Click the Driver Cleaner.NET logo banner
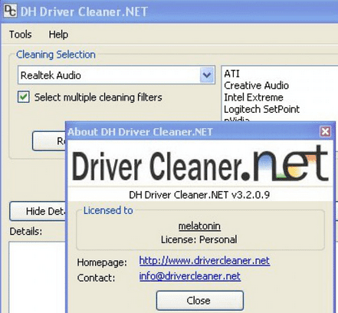 [201, 163]
